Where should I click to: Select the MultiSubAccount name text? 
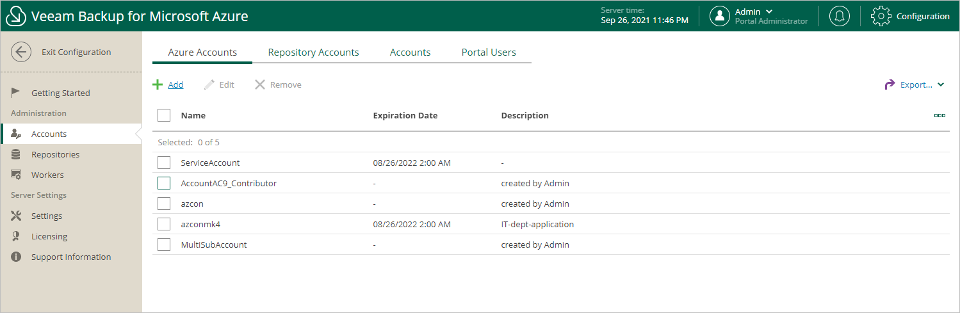pyautogui.click(x=214, y=245)
